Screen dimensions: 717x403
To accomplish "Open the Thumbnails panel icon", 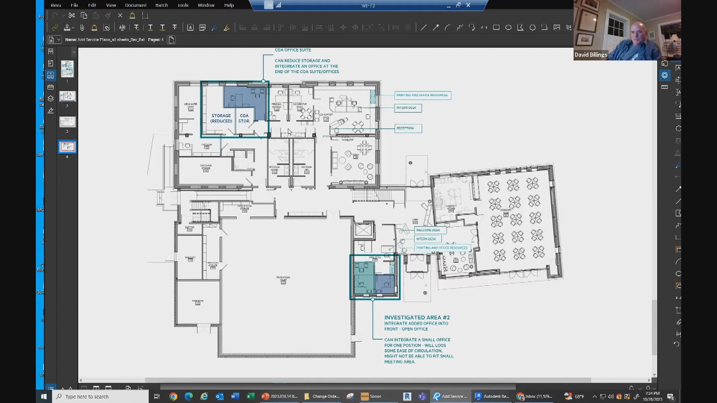I will 50,75.
